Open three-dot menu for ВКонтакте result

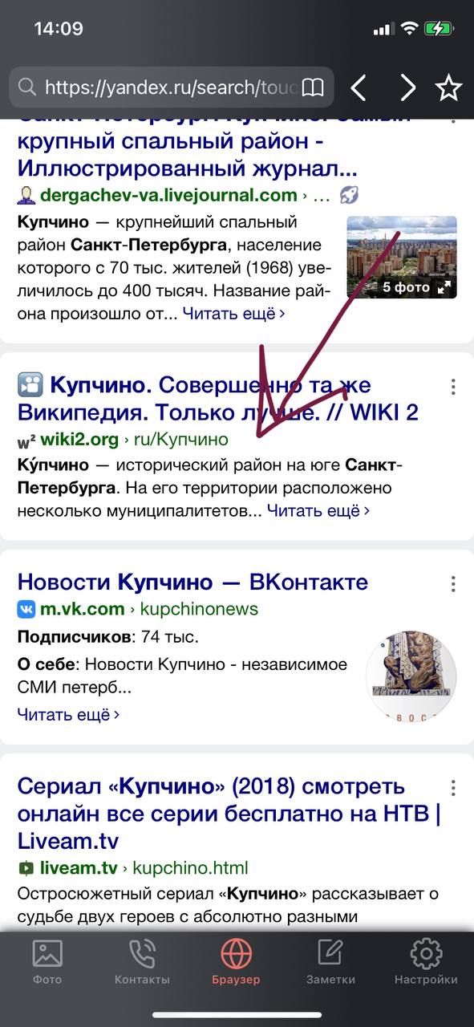pyautogui.click(x=454, y=583)
